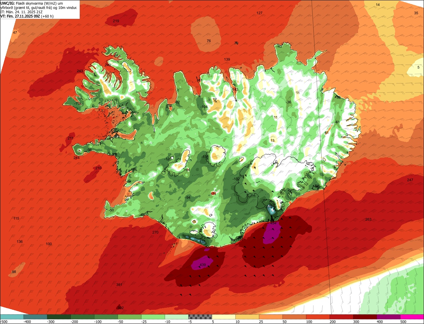This screenshot has width=424, height=324.
Task: Click the flux value 219 over the northwest sea
Action: coord(116,21)
